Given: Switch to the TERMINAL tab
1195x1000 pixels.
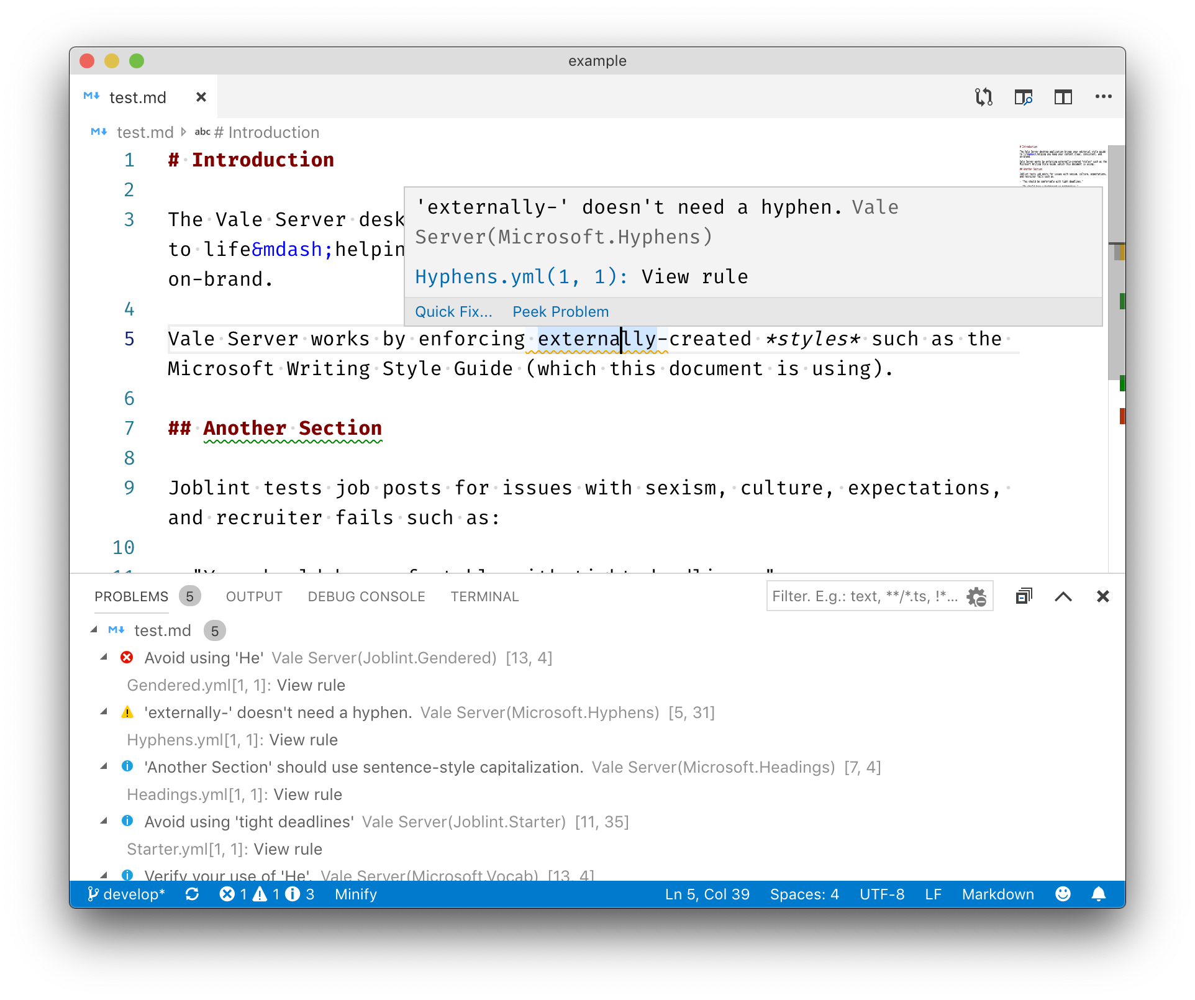Looking at the screenshot, I should coord(484,597).
